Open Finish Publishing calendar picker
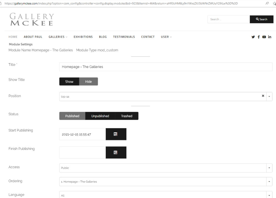The image size is (276, 198). [x=116, y=152]
